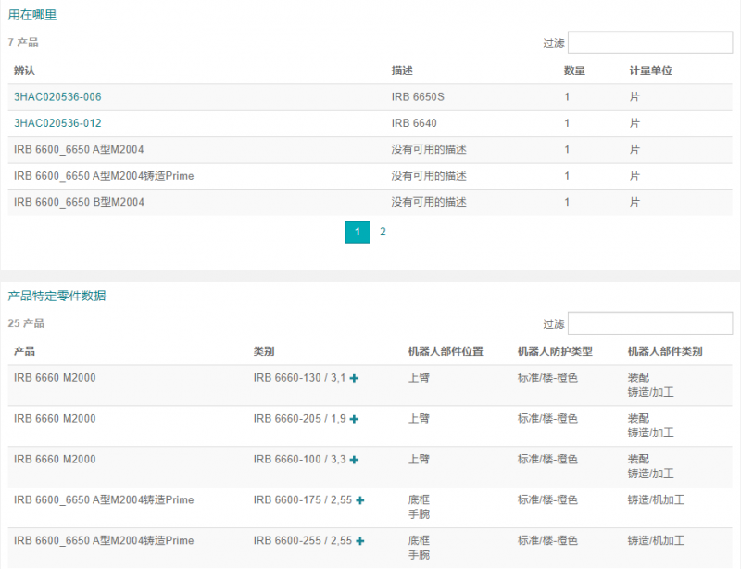Screen dimensions: 741x569
Task: Open part link 3HAC020536-006
Action: click(x=57, y=97)
